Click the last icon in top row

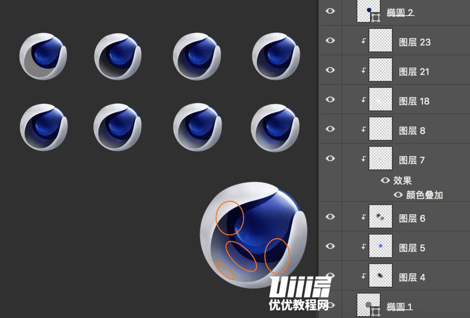pyautogui.click(x=276, y=56)
